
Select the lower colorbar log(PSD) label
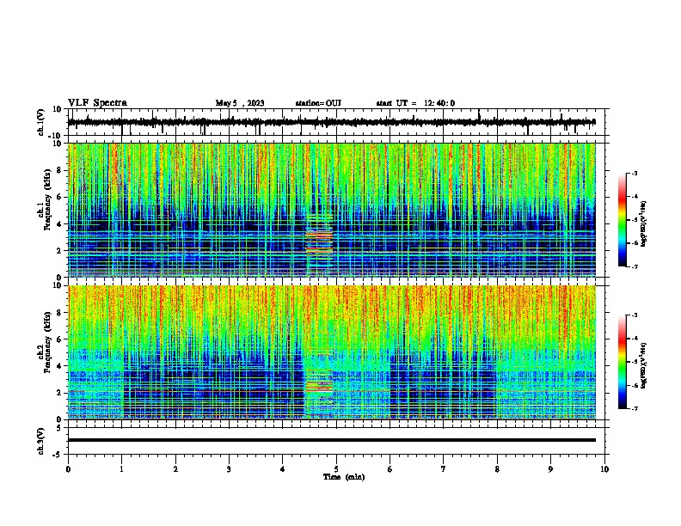point(643,365)
